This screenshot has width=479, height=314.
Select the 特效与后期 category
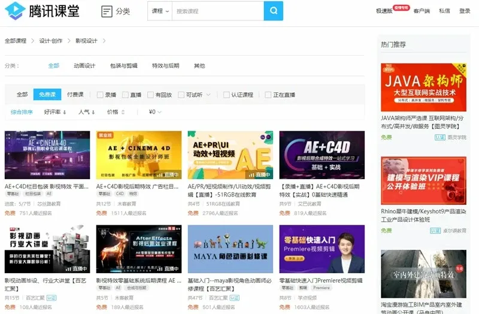click(166, 66)
